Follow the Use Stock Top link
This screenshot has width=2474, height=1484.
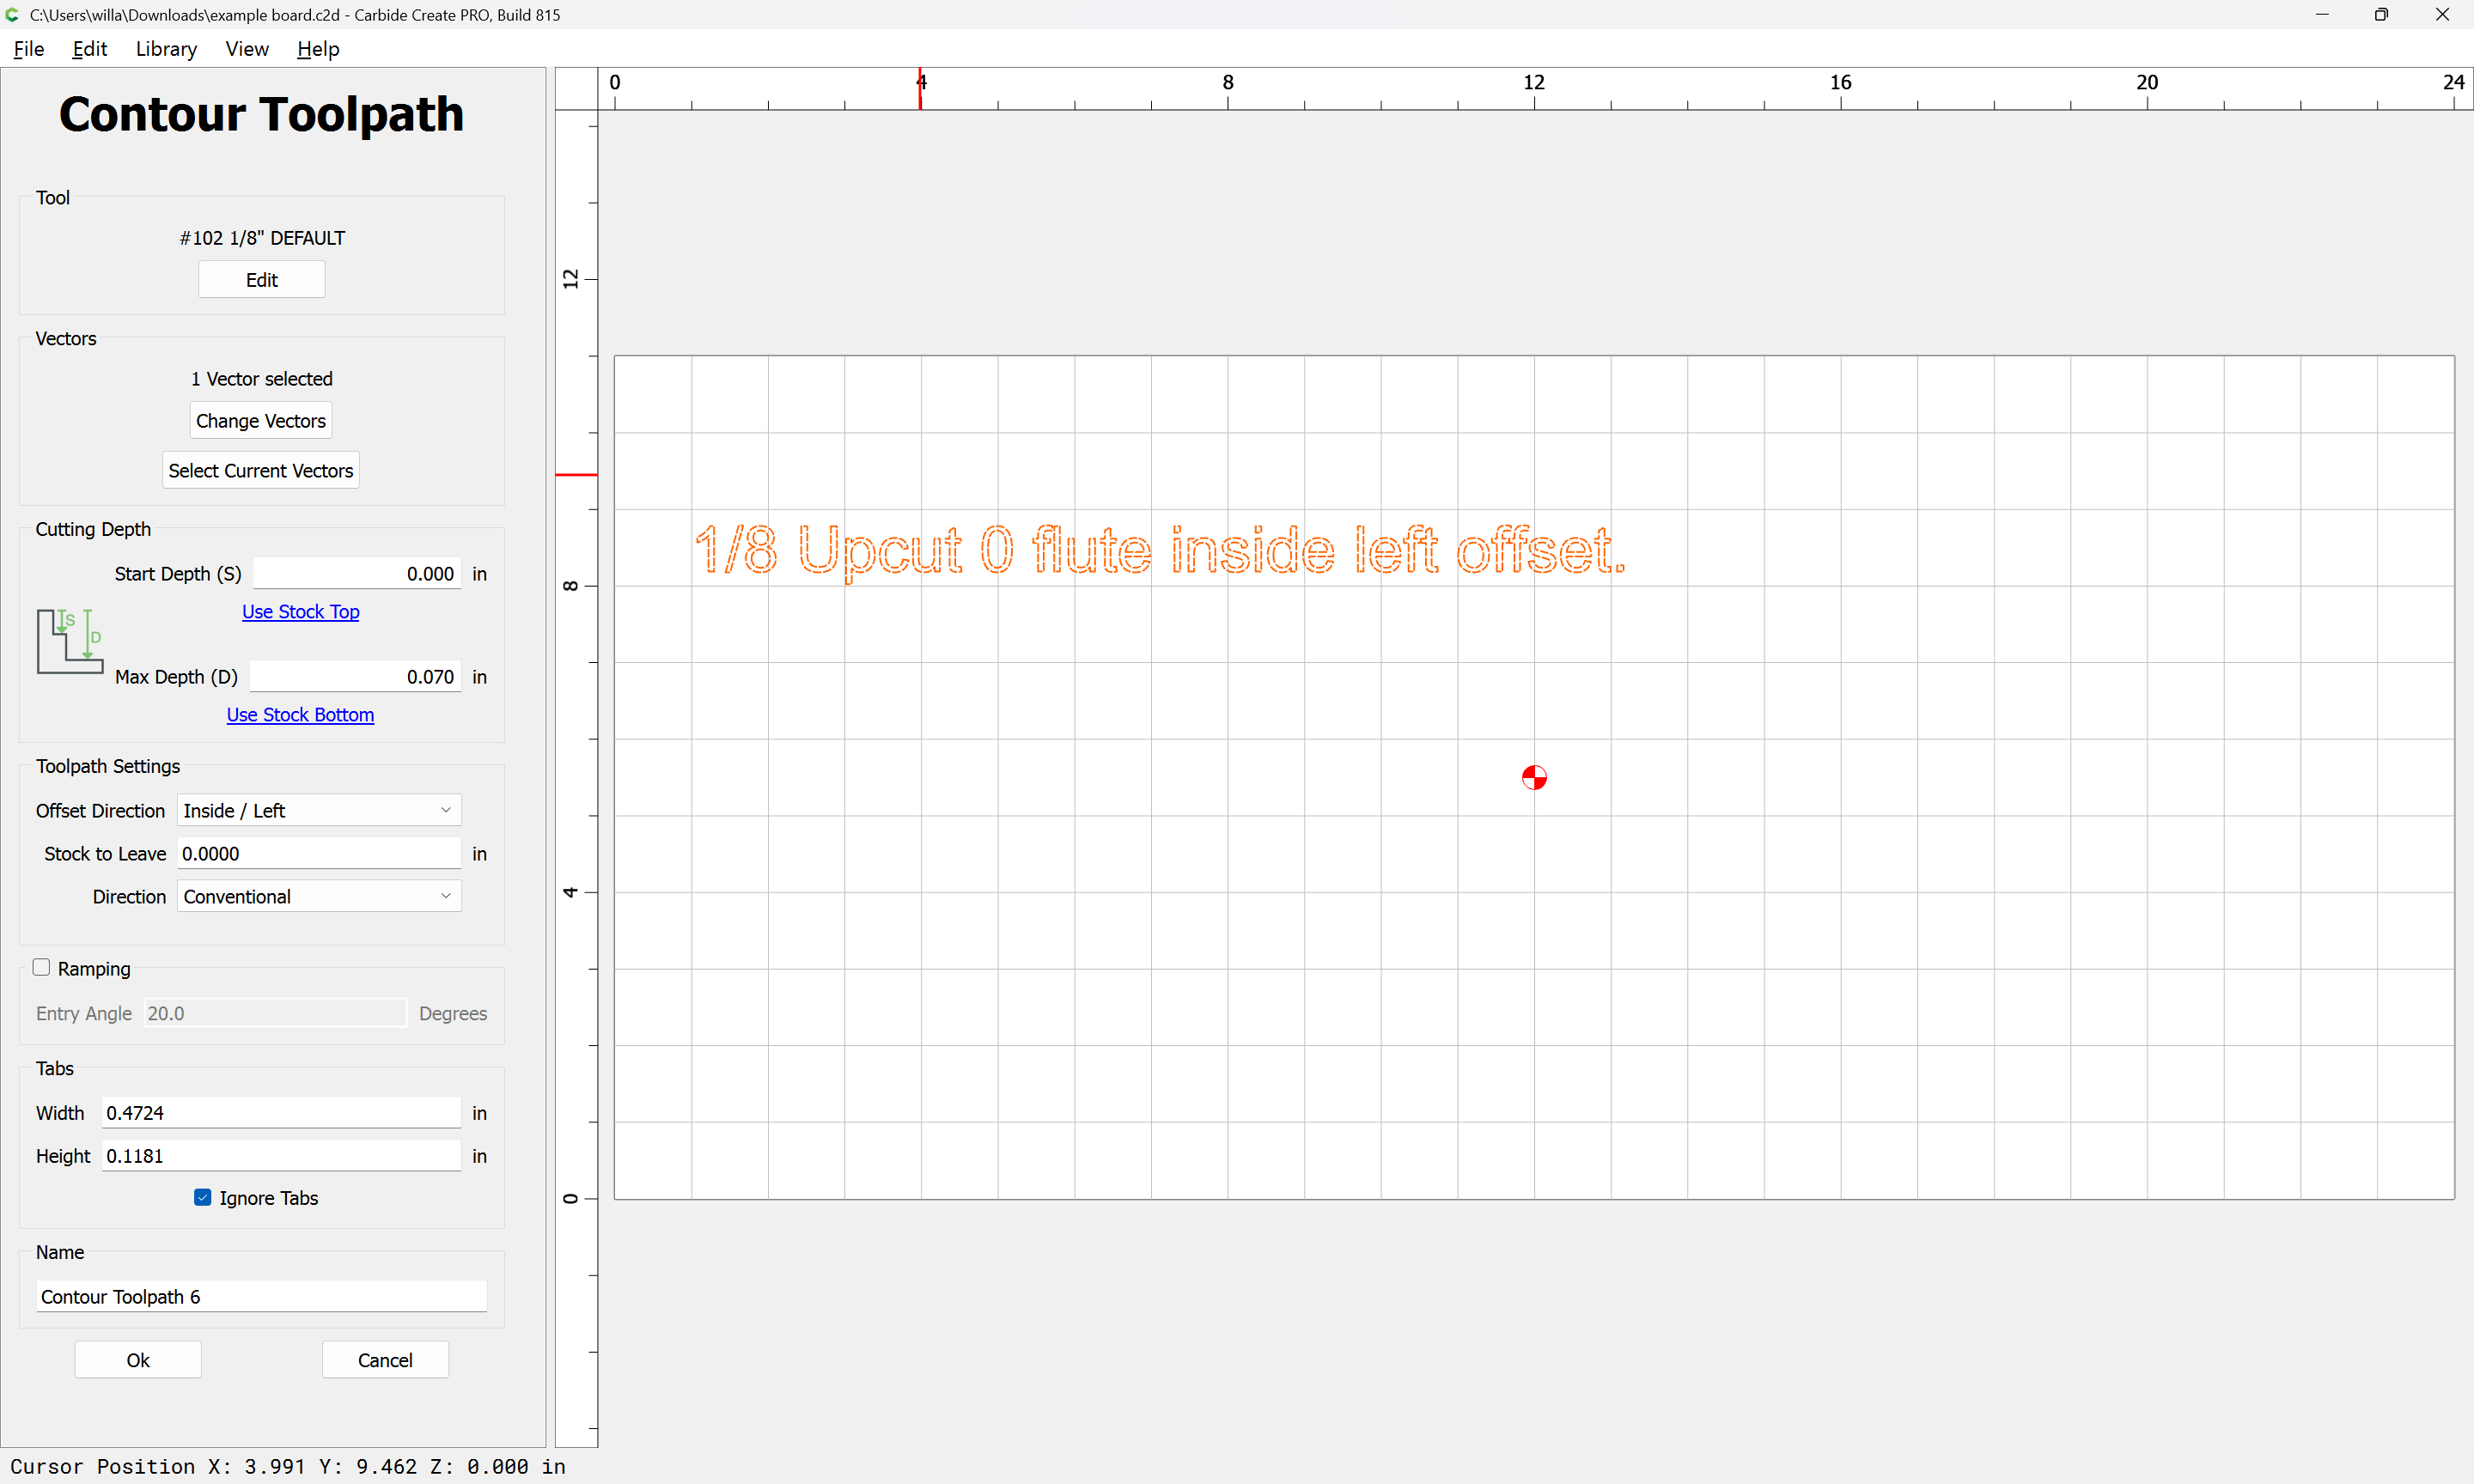click(x=301, y=611)
